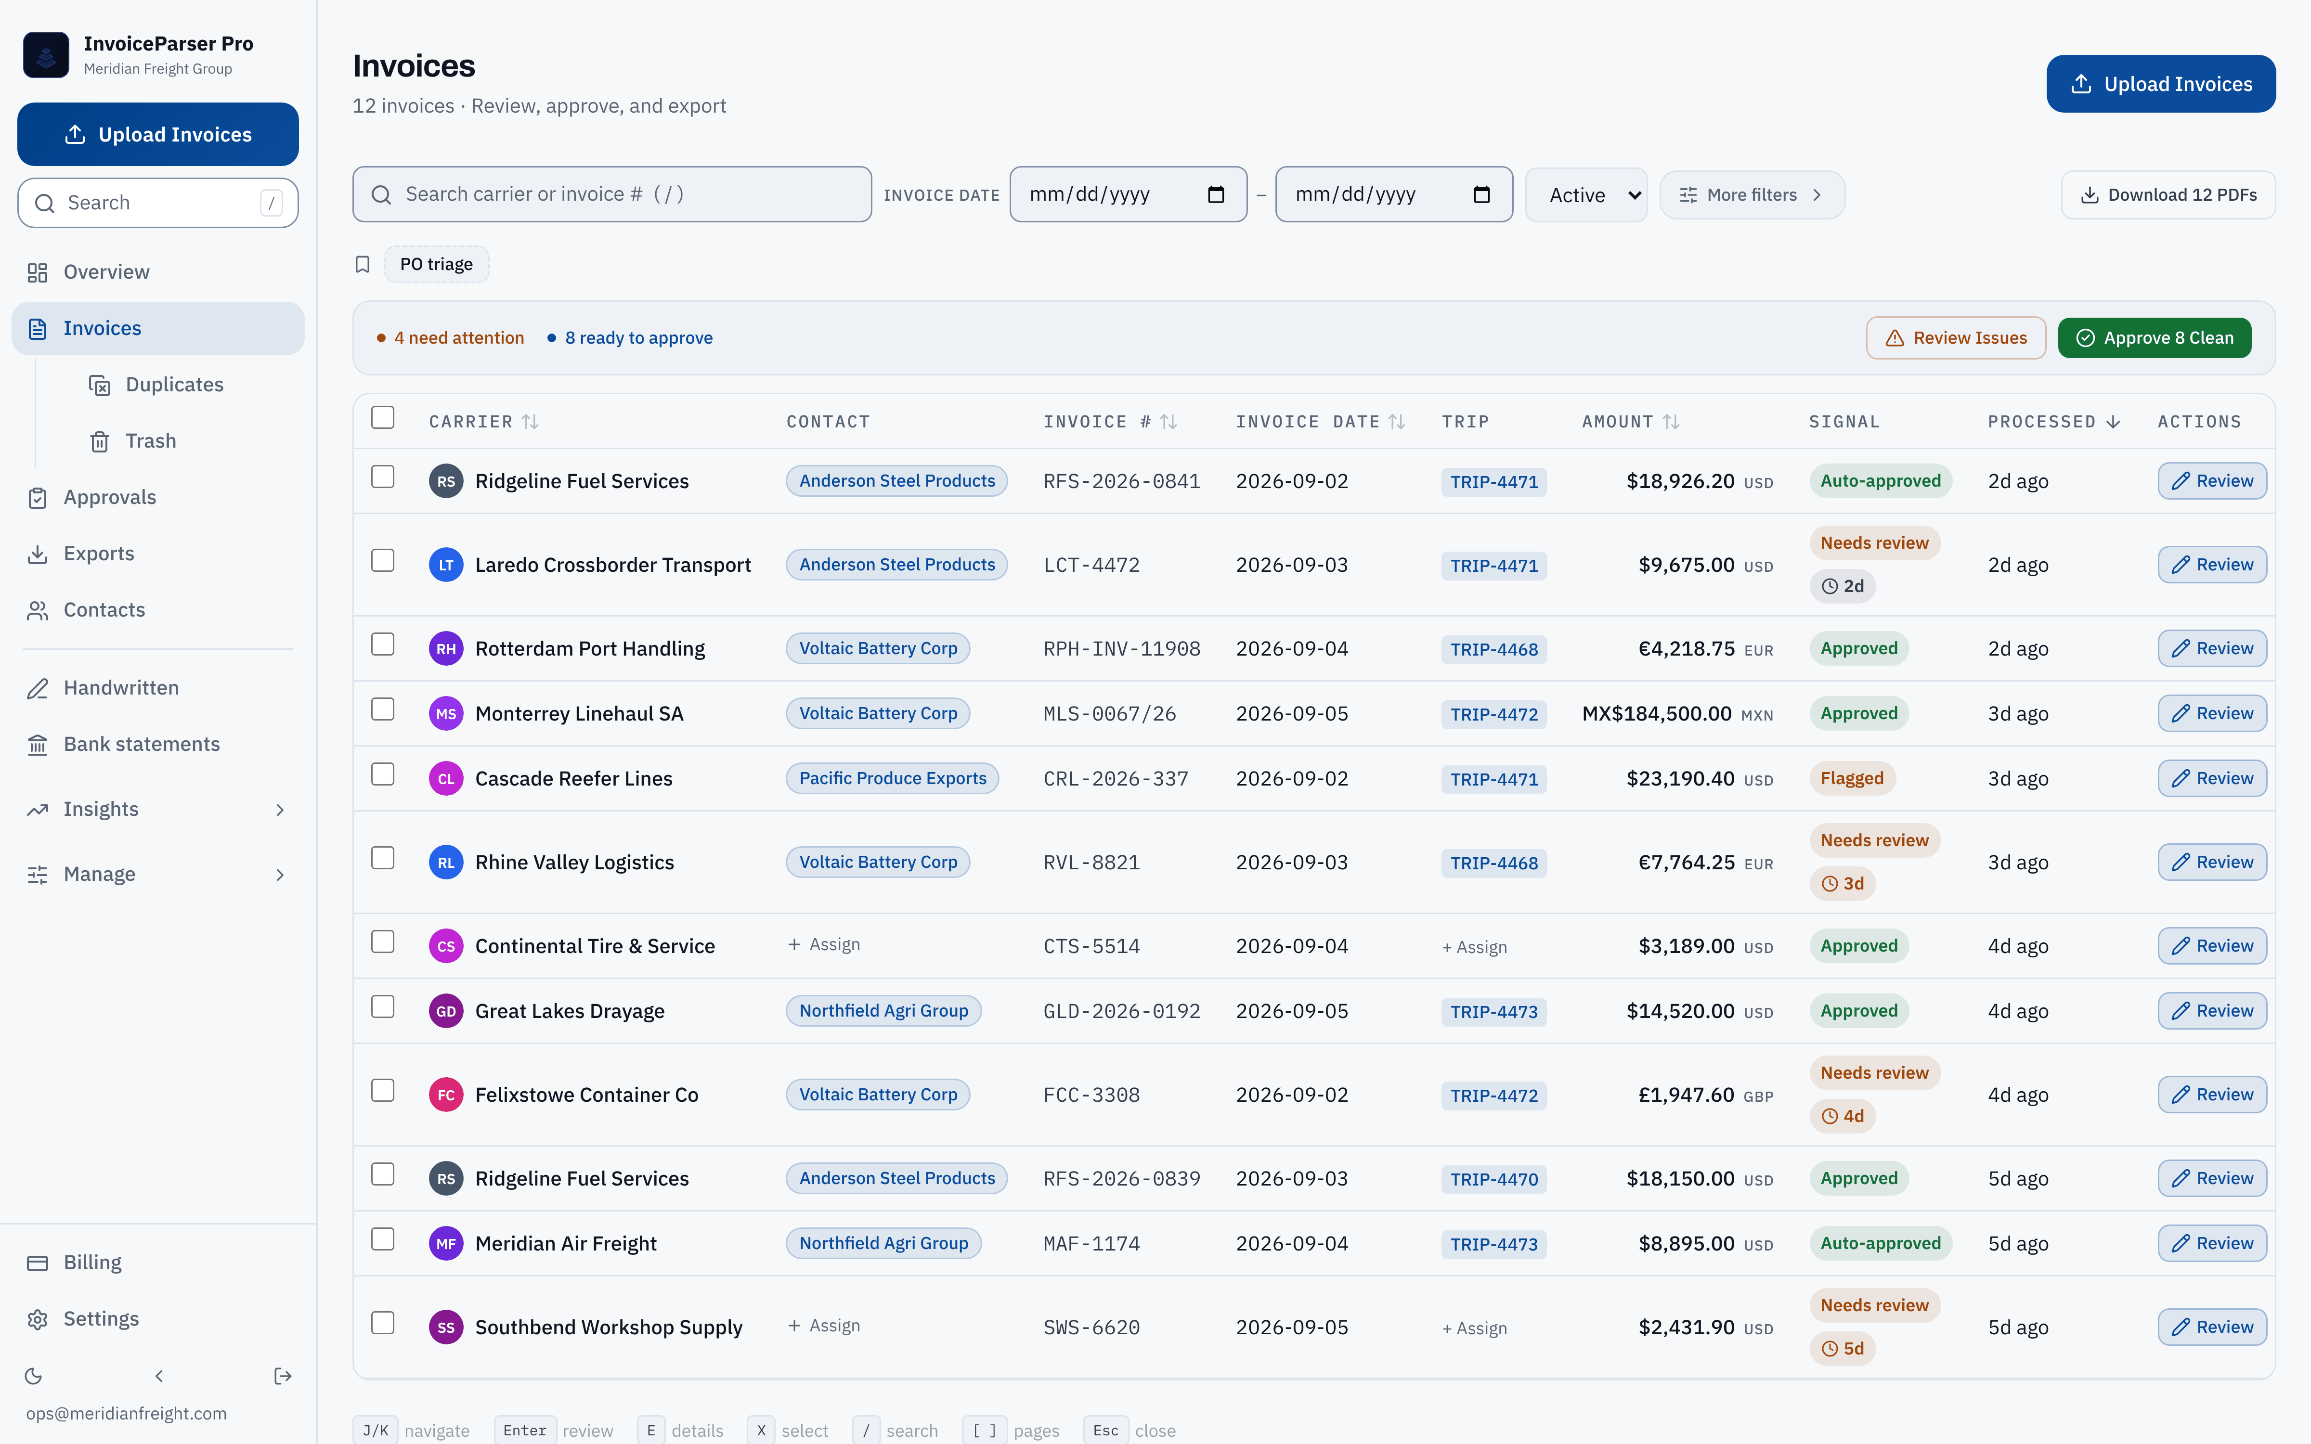Check the Rotterdam Port Handling row checkbox
The height and width of the screenshot is (1444, 2311).
coord(383,645)
